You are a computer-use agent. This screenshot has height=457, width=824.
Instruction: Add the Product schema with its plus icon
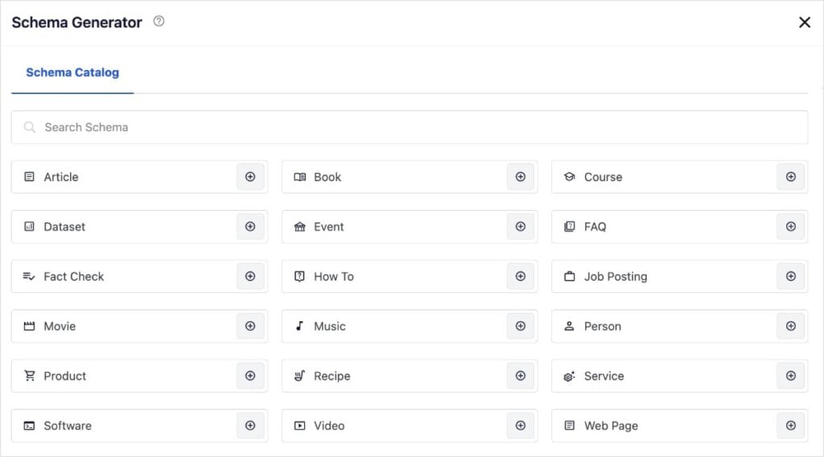(x=250, y=376)
